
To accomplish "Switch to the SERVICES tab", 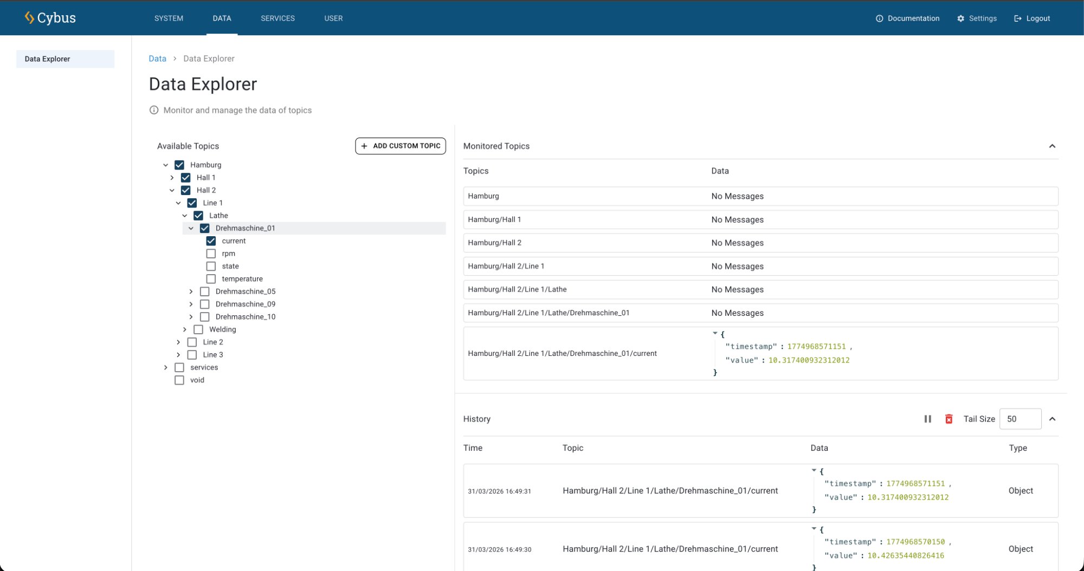I will pyautogui.click(x=278, y=18).
